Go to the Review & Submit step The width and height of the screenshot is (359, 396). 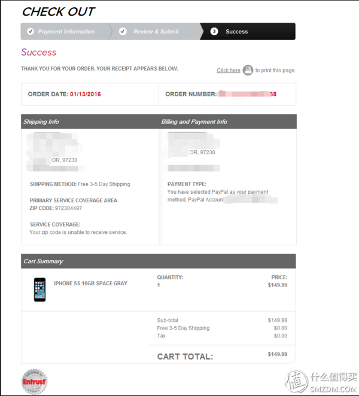pos(156,31)
